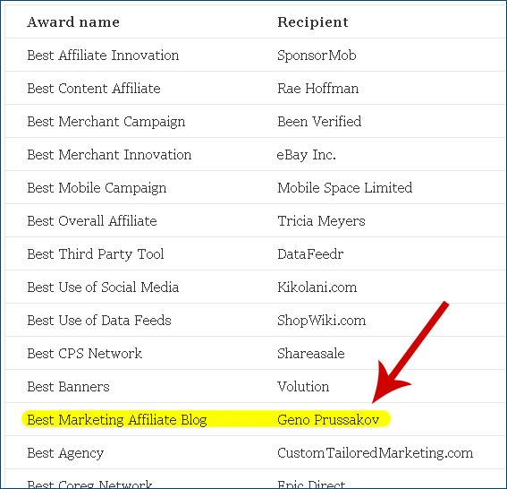The width and height of the screenshot is (507, 489).
Task: Click the 'Rae Hoffman' recipient
Action: pyautogui.click(x=317, y=89)
